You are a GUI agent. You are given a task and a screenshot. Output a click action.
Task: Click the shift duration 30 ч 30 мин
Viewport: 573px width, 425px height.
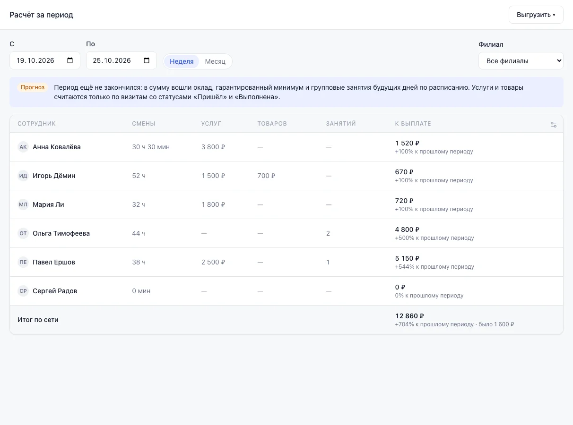point(151,147)
